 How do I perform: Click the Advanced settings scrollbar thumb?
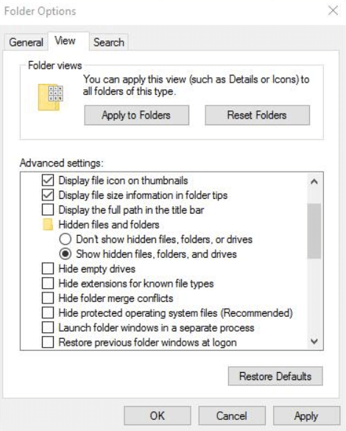point(314,231)
